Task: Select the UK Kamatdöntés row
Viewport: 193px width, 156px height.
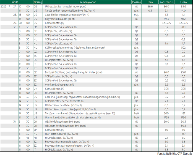Action: pos(96,89)
